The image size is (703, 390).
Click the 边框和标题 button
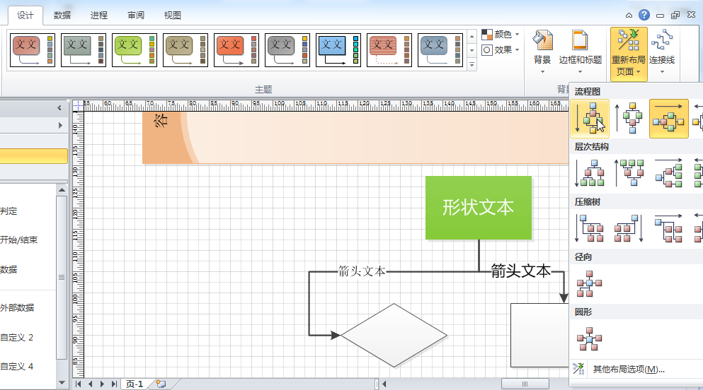581,49
